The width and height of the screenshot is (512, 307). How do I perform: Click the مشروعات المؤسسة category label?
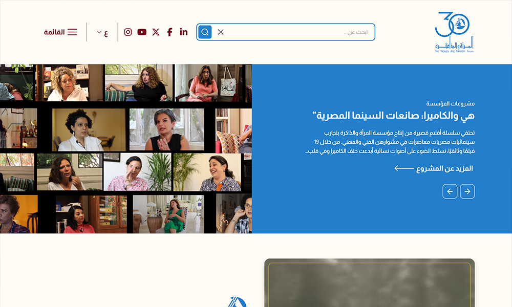coord(450,103)
